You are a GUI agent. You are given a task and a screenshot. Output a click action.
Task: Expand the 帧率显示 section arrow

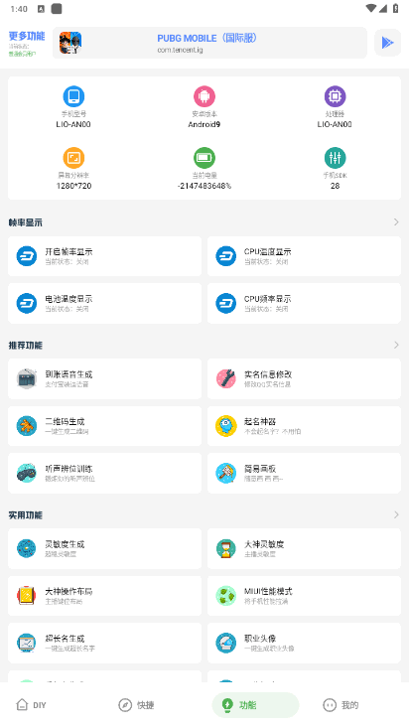click(396, 222)
